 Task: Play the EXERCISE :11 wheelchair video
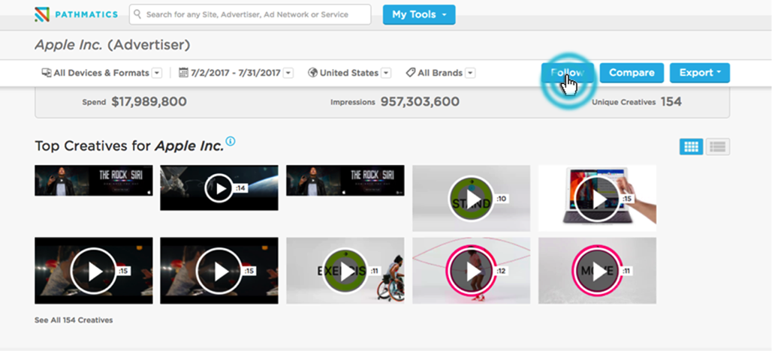click(x=345, y=271)
